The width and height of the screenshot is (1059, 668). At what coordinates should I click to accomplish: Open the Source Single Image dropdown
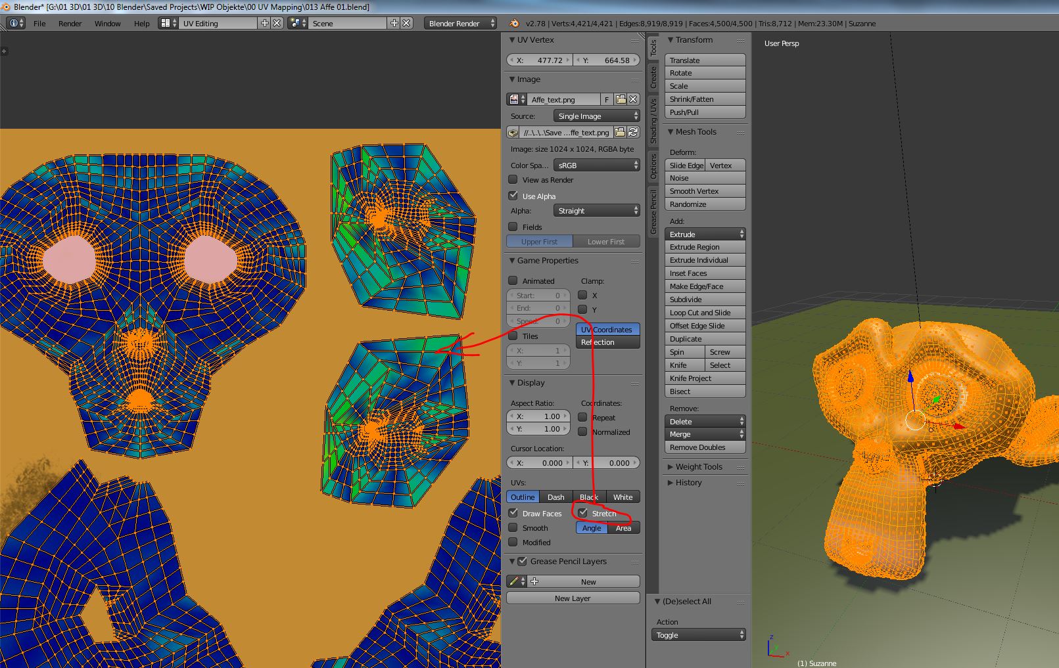597,116
